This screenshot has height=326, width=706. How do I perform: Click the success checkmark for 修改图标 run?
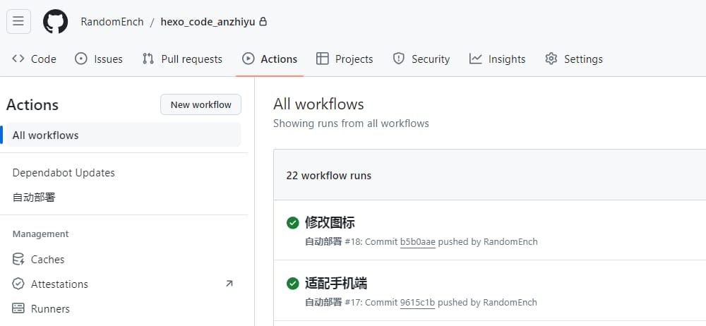click(x=292, y=223)
